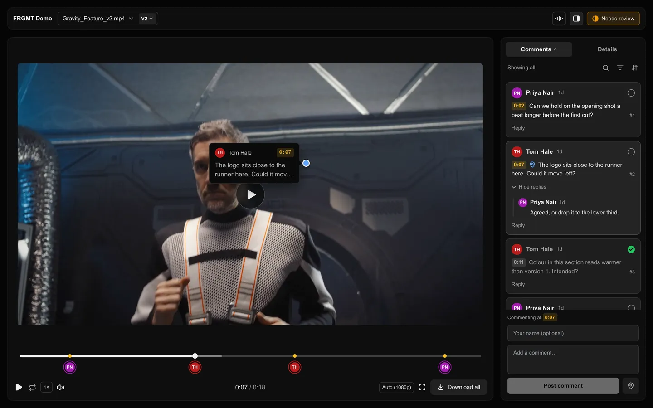The width and height of the screenshot is (653, 408).
Task: Reply to Priya Nair's opening shot comment
Action: [x=518, y=128]
